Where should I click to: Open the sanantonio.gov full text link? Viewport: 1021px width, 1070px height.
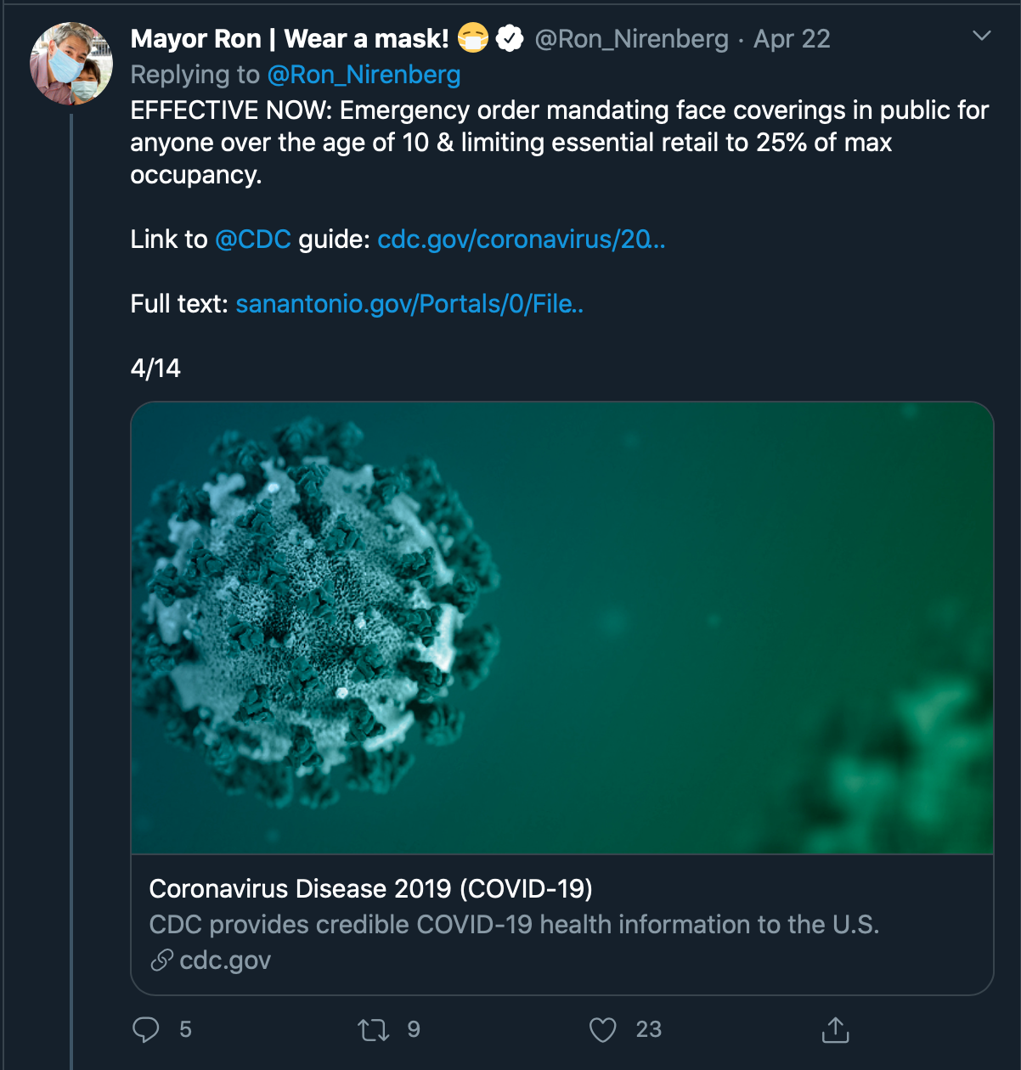coord(409,304)
